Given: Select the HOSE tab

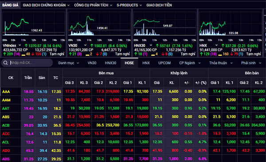Looking at the screenshot, I should pos(129,63).
